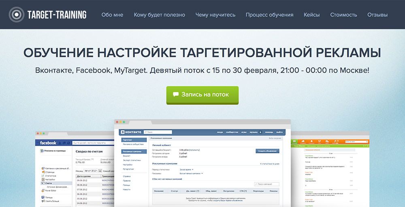Open the 'Обо мне' menu section

click(x=112, y=15)
